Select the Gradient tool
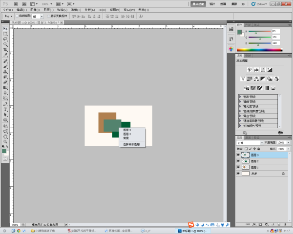 [x=5, y=87]
